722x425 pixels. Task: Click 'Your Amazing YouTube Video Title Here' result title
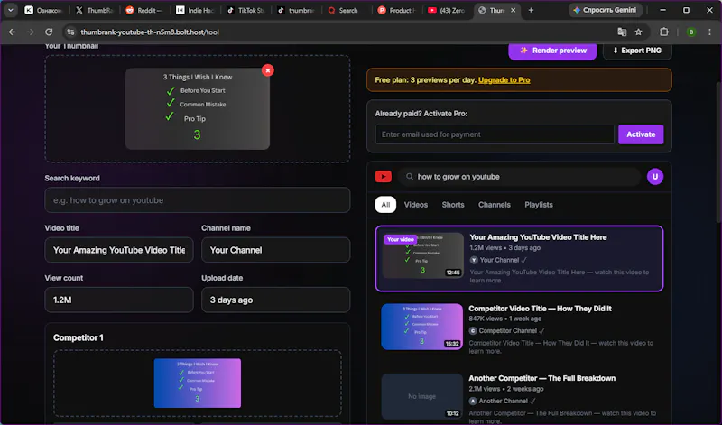click(x=538, y=237)
